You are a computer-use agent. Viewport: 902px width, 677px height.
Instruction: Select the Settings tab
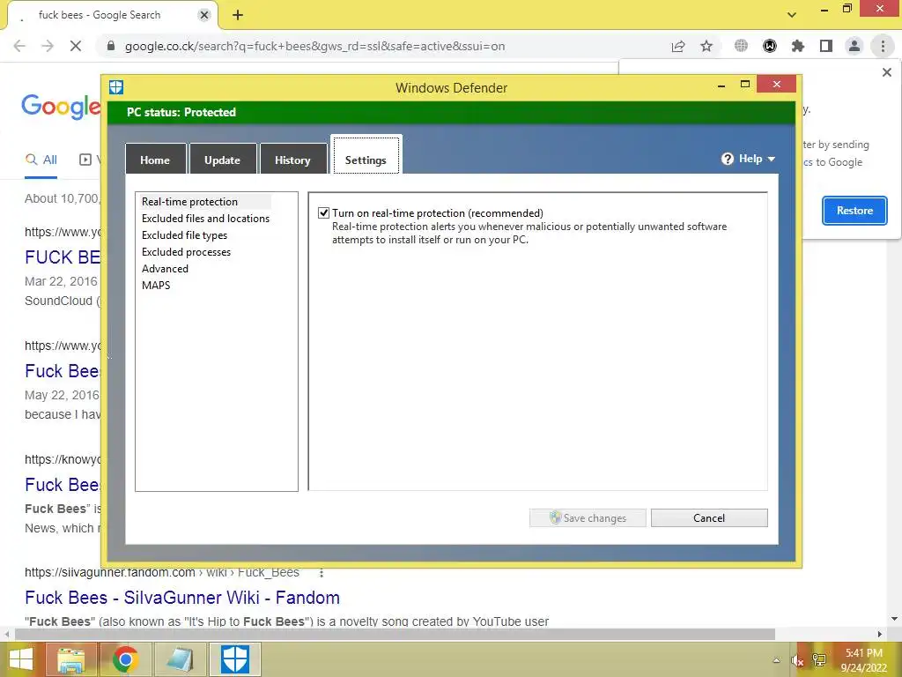pyautogui.click(x=366, y=157)
